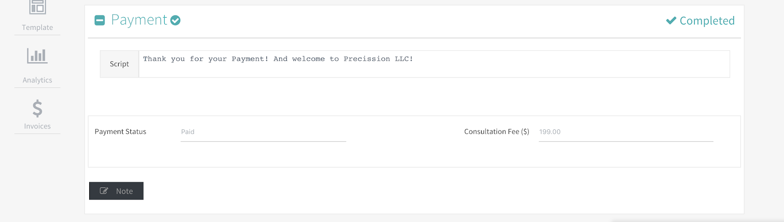Click the Payment Status label

tap(121, 132)
